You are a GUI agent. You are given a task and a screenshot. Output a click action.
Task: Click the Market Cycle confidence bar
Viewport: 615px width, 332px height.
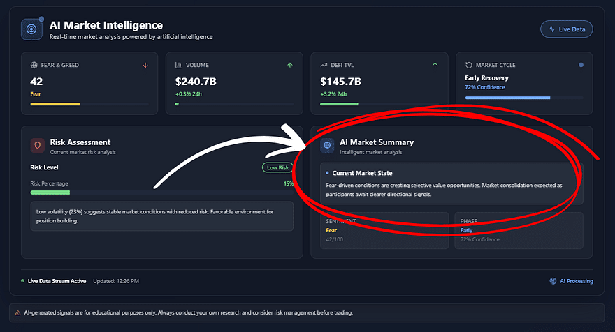click(x=507, y=98)
